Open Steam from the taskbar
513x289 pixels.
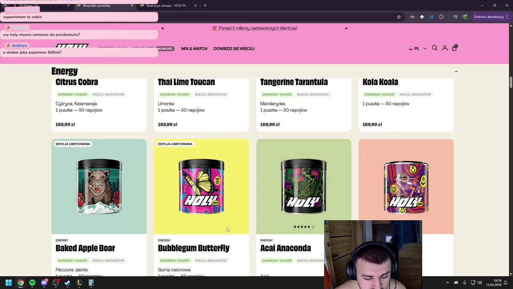[67, 283]
